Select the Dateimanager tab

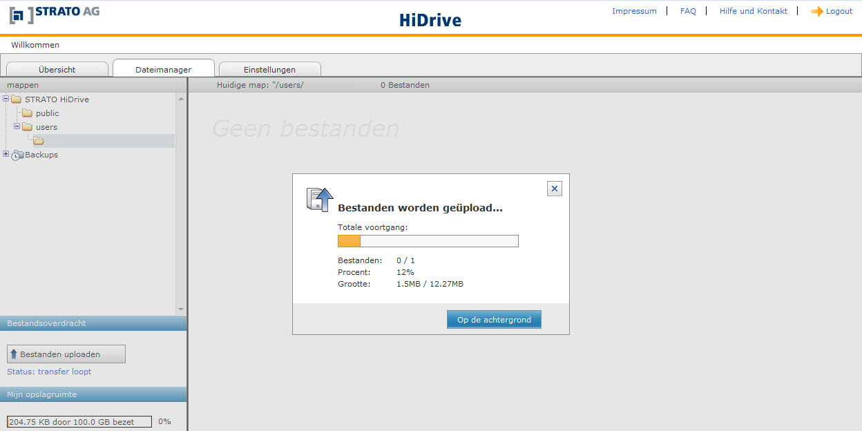[164, 69]
